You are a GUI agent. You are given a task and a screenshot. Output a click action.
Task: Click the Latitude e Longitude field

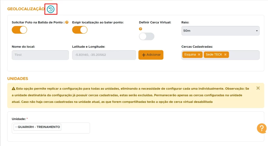pos(104,55)
